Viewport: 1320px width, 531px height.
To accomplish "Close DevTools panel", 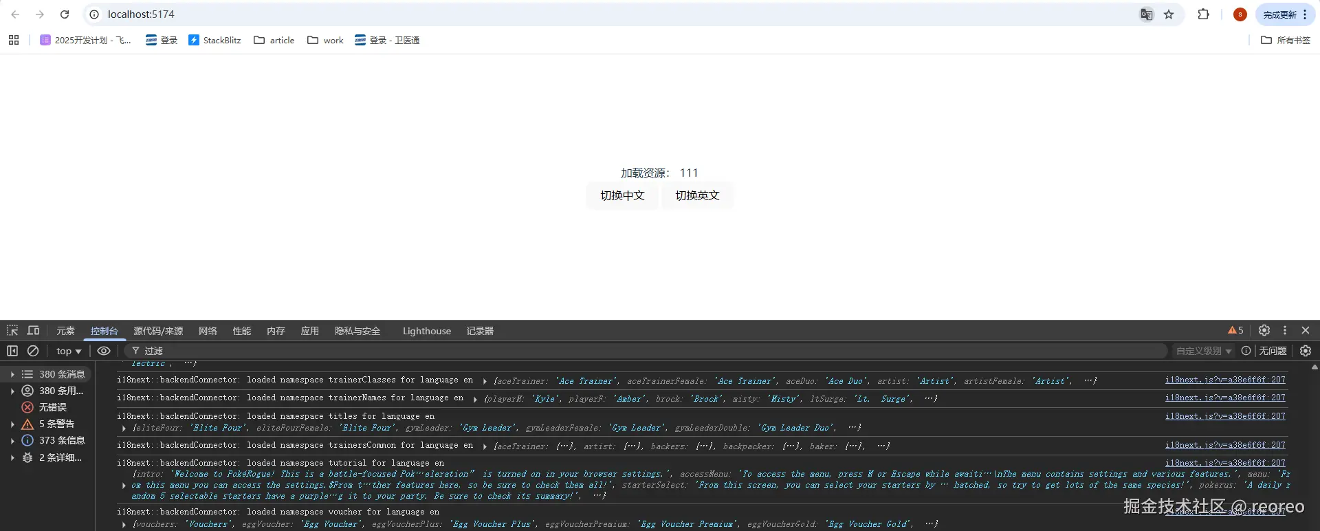I will click(1306, 331).
